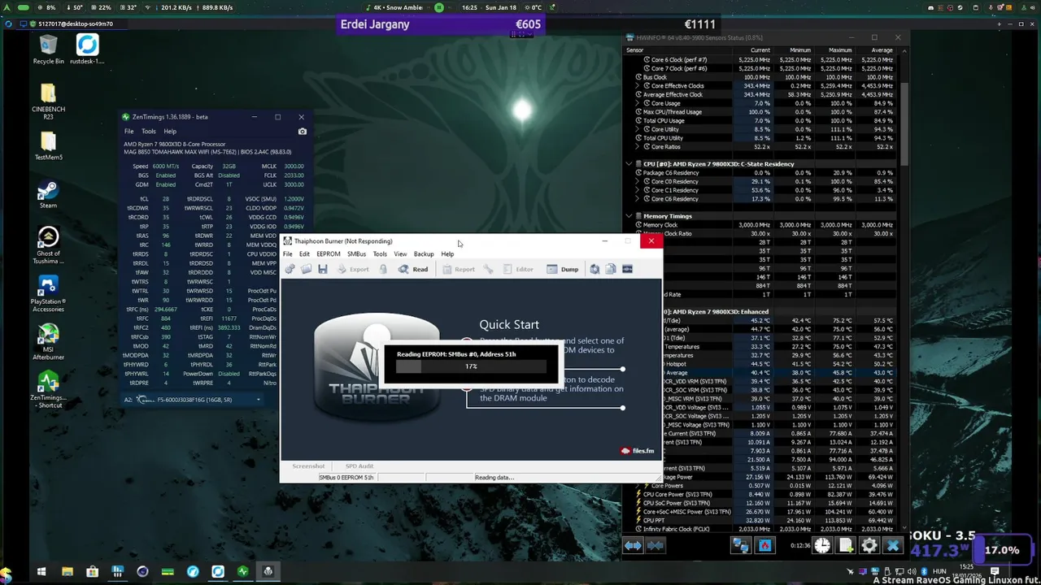This screenshot has width=1041, height=585.
Task: Click the save floppy disk icon in Thaiphoon Burner
Action: (323, 269)
